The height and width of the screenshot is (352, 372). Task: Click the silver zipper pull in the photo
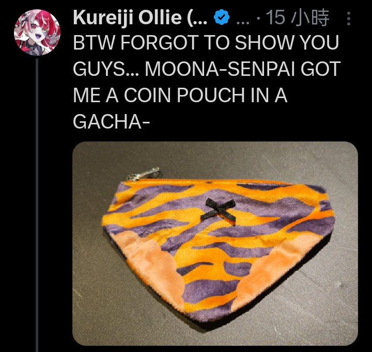tap(143, 174)
